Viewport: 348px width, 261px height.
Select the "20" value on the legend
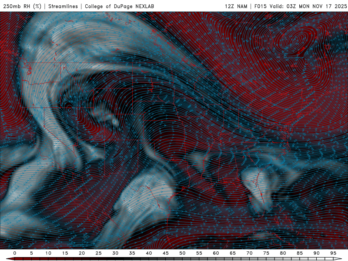click(82, 253)
